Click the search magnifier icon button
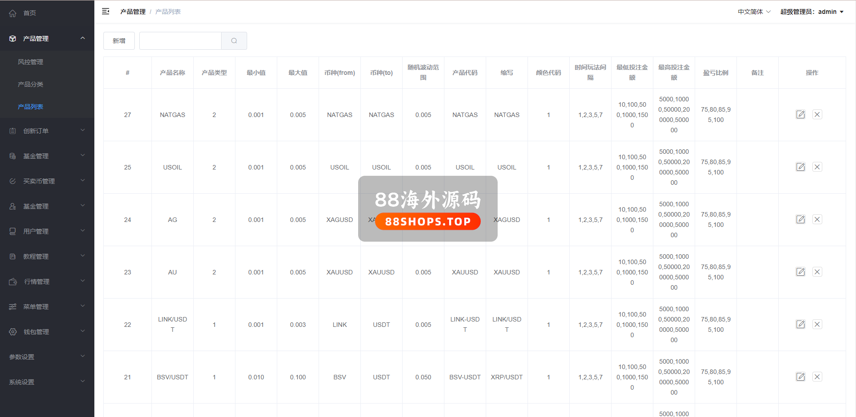Screen dimensions: 856x417 click(x=234, y=41)
